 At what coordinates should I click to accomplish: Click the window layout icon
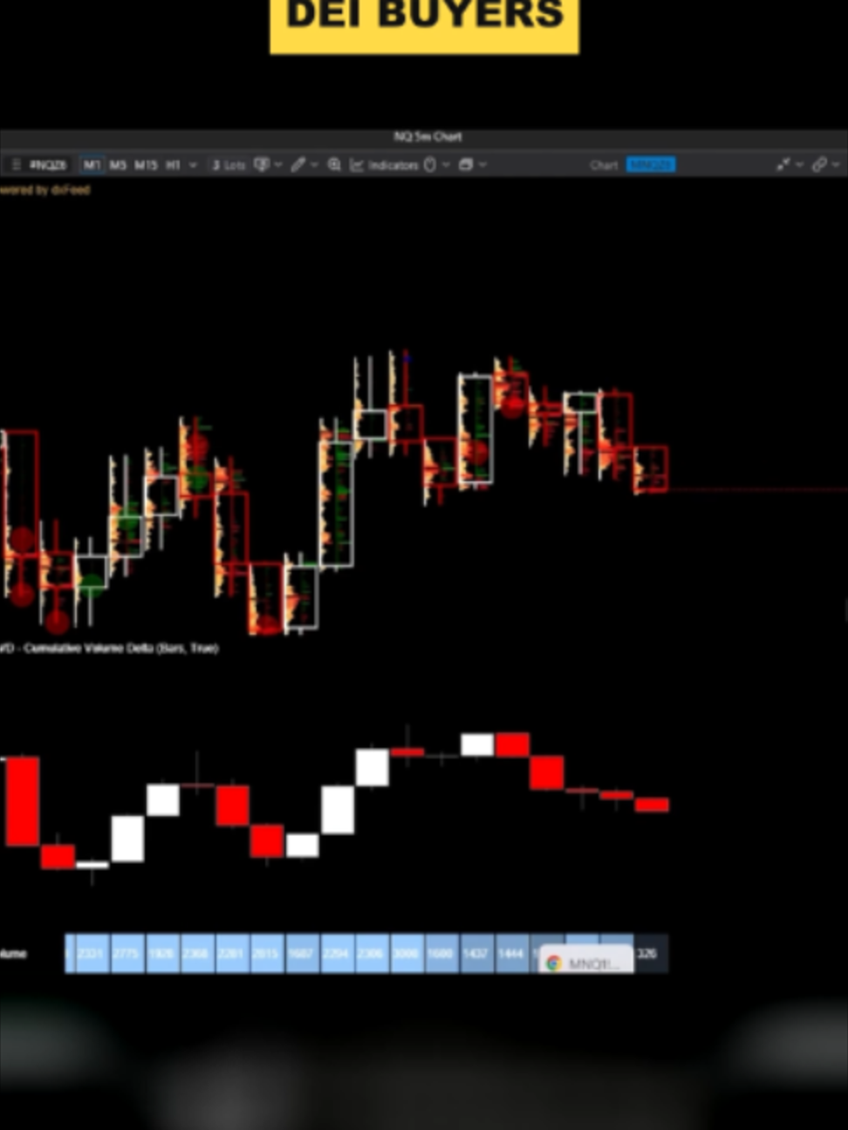click(466, 165)
